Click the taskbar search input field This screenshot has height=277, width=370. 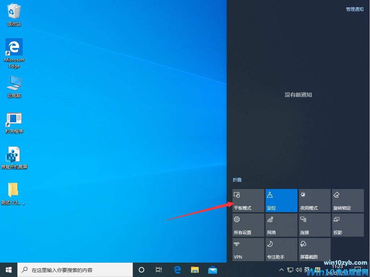coord(76,269)
